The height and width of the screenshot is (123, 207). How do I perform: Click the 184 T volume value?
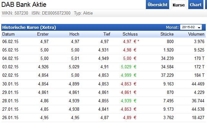199,75
